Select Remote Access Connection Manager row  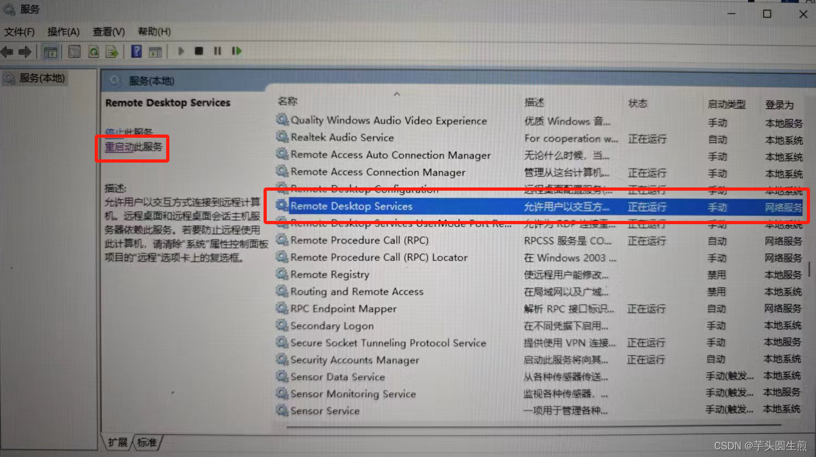point(539,172)
